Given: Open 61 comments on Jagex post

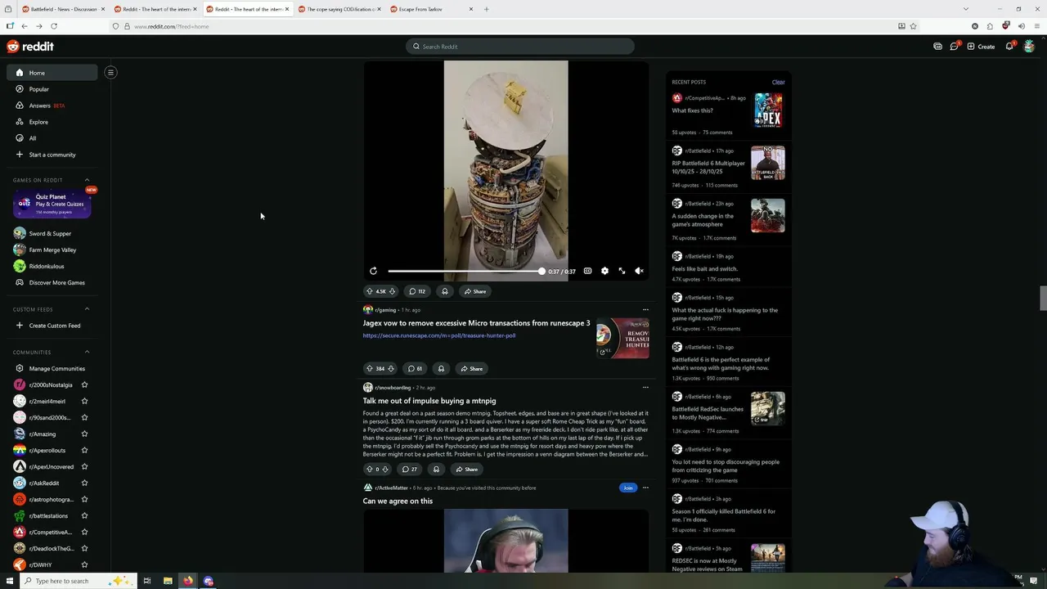Looking at the screenshot, I should (416, 368).
